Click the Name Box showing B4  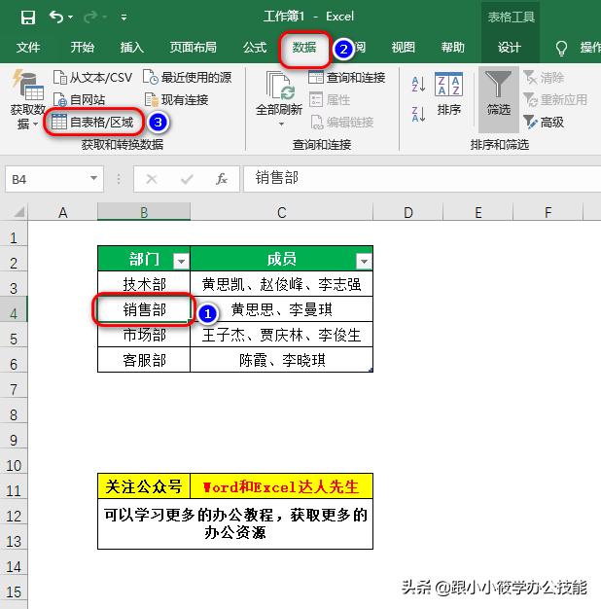[x=47, y=179]
